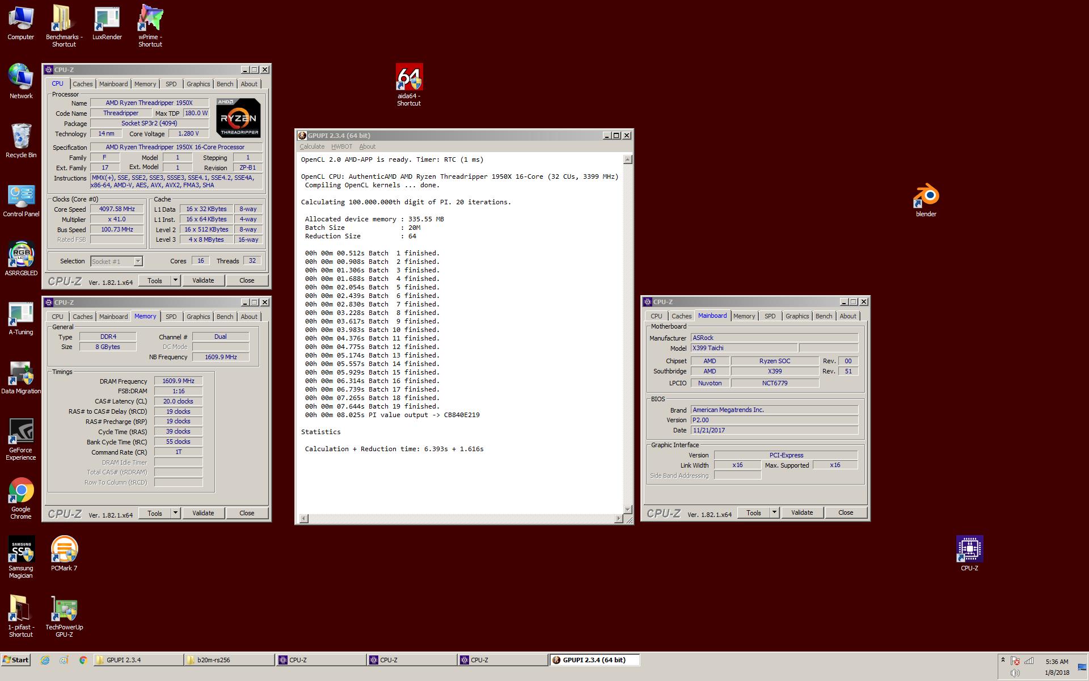
Task: Click GPUPI horizontal scroll left arrow
Action: [304, 519]
